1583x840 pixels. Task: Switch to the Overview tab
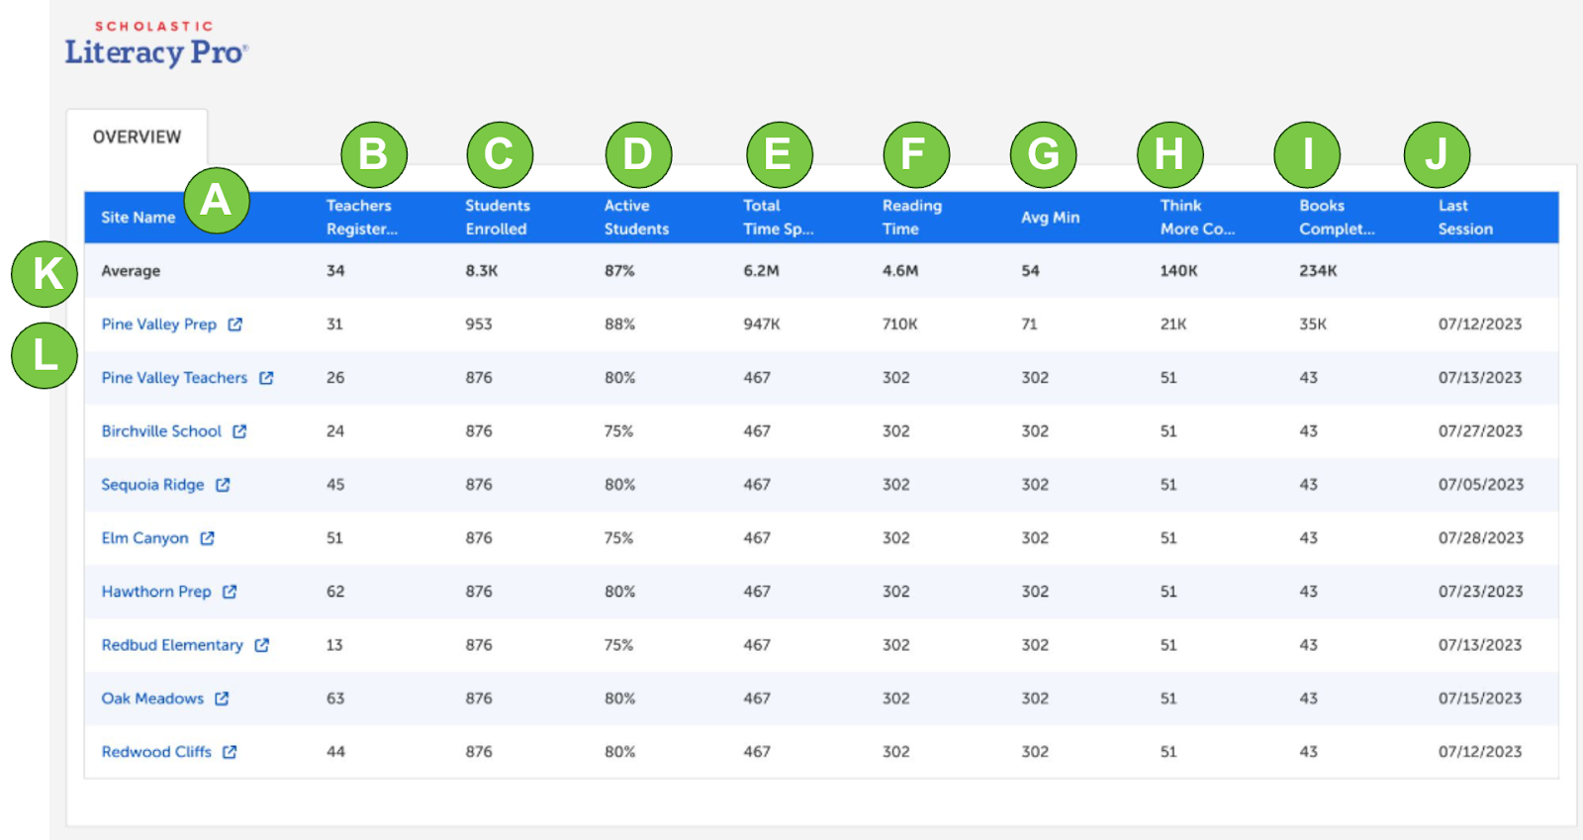[137, 138]
